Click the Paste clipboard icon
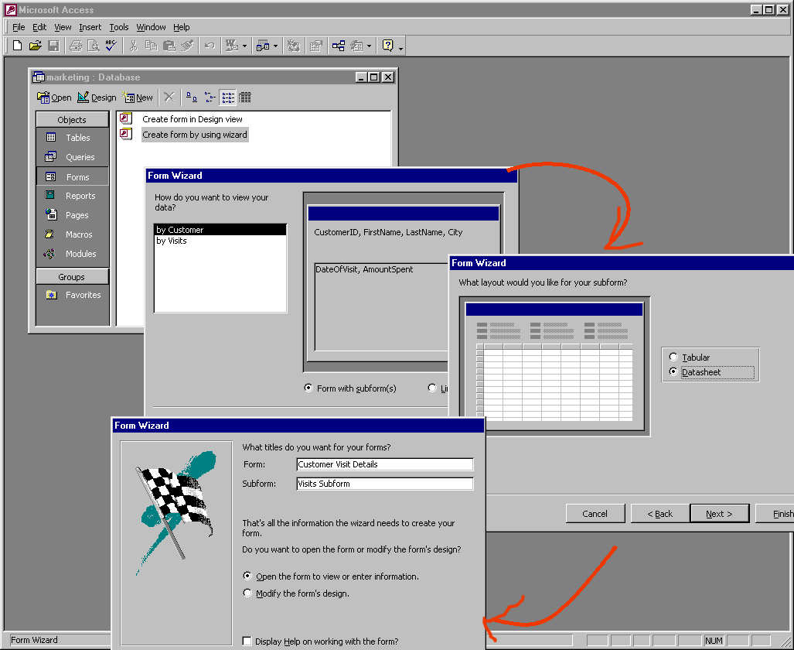Image resolution: width=794 pixels, height=650 pixels. (169, 46)
